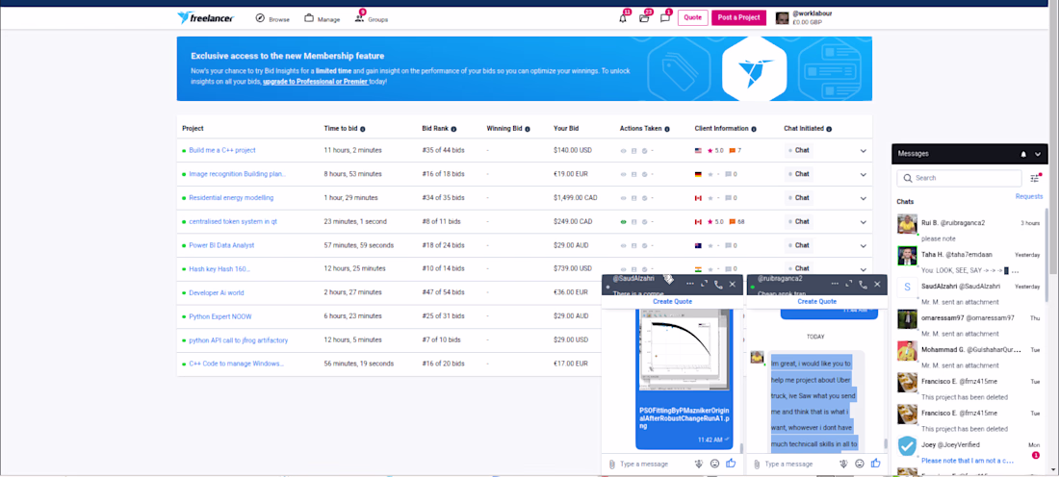Click Post a Project button

[738, 17]
